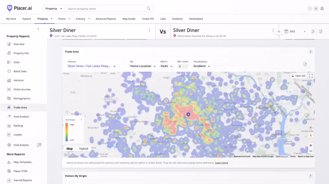Open Create POI tab
Image resolution: width=329 pixels, height=184 pixels.
coord(148,19)
